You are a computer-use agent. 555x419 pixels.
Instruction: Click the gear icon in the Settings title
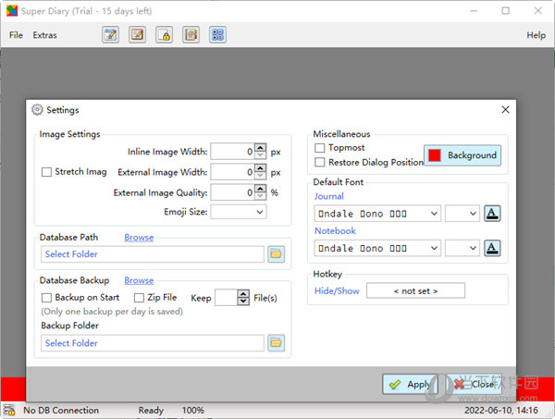tap(37, 110)
